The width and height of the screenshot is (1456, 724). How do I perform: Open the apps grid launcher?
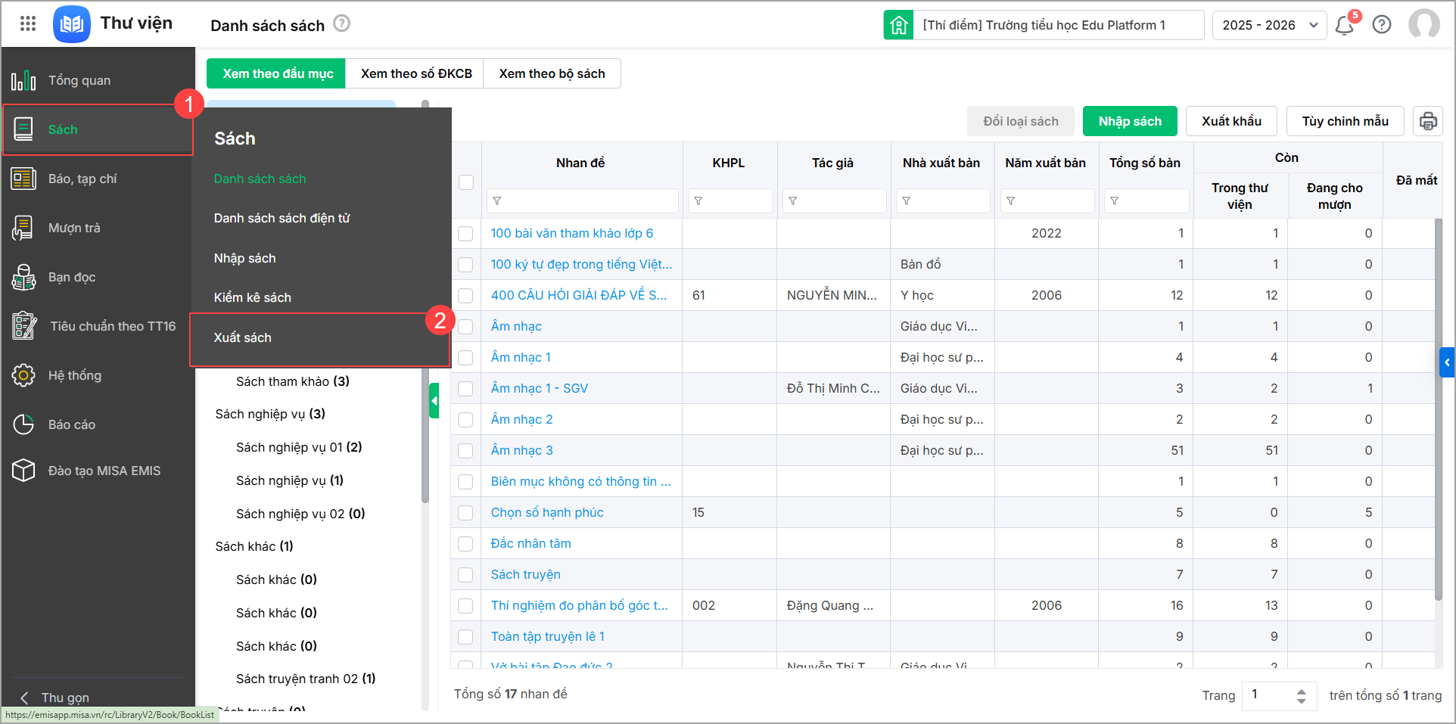[x=28, y=23]
